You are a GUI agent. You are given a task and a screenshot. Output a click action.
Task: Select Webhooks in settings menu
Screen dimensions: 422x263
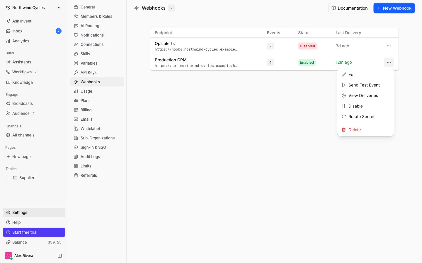pyautogui.click(x=97, y=82)
